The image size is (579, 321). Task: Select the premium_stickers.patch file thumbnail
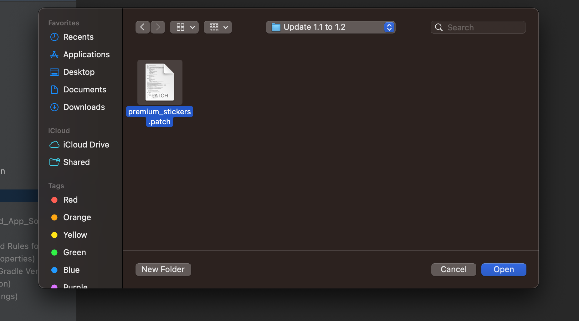160,82
